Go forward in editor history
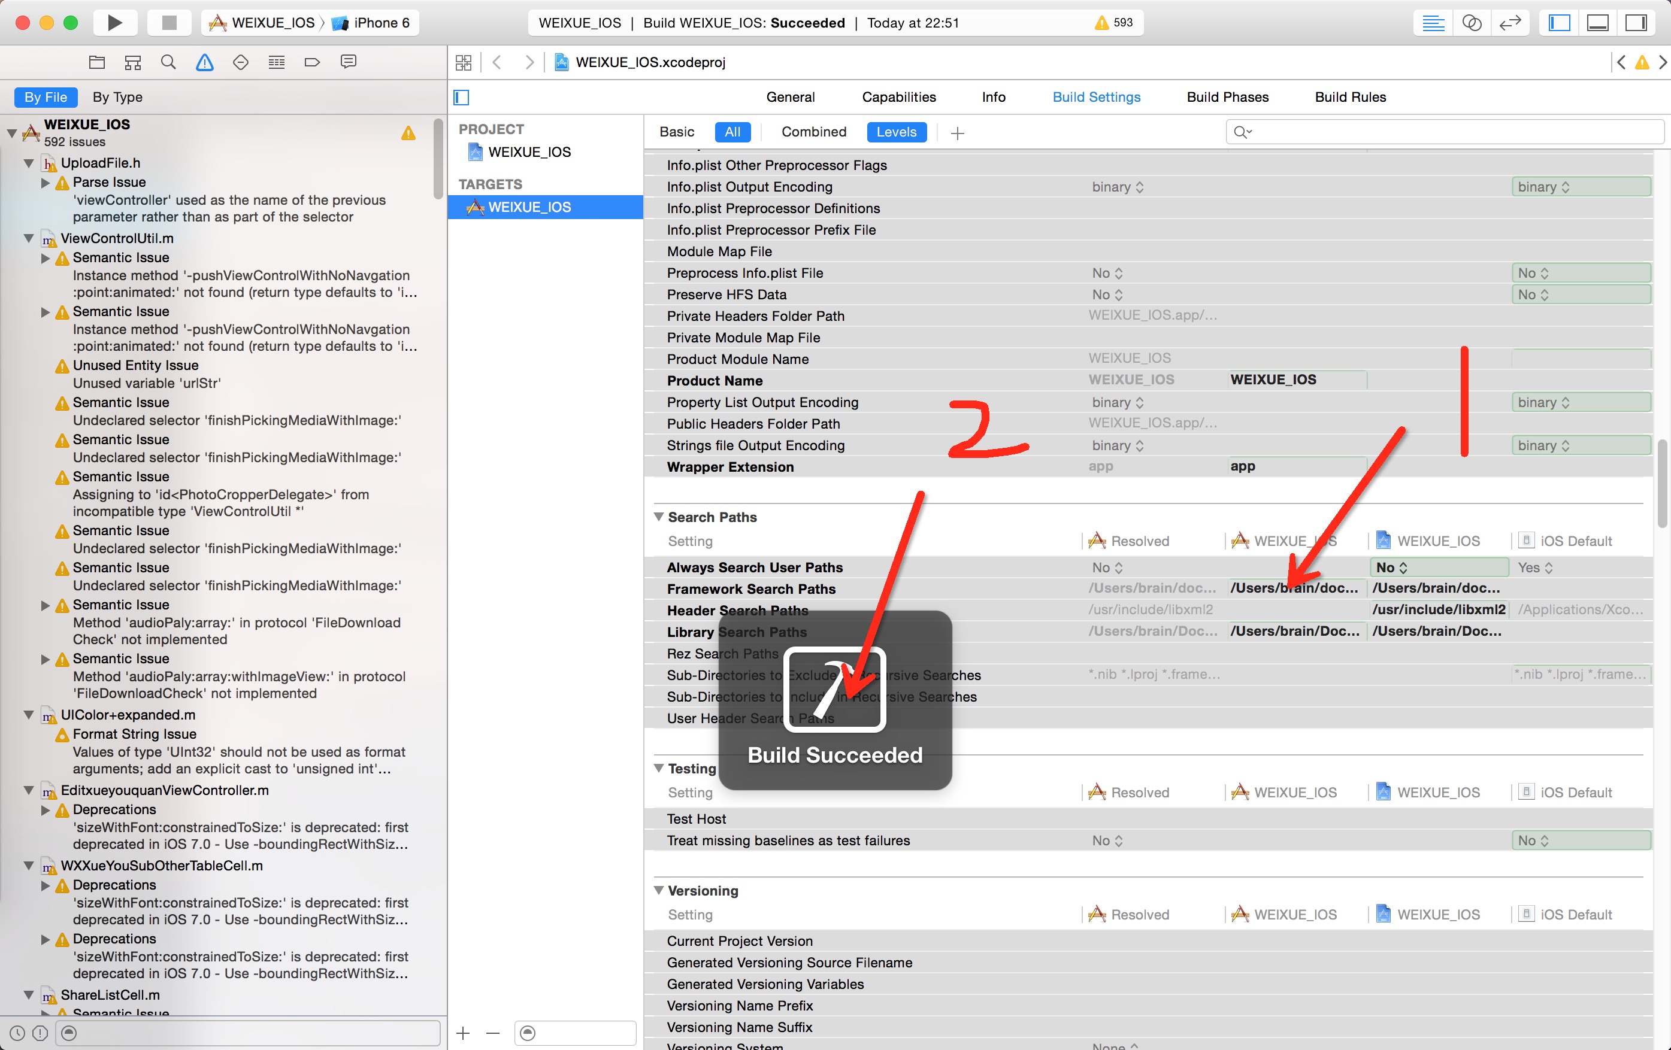 pos(529,62)
